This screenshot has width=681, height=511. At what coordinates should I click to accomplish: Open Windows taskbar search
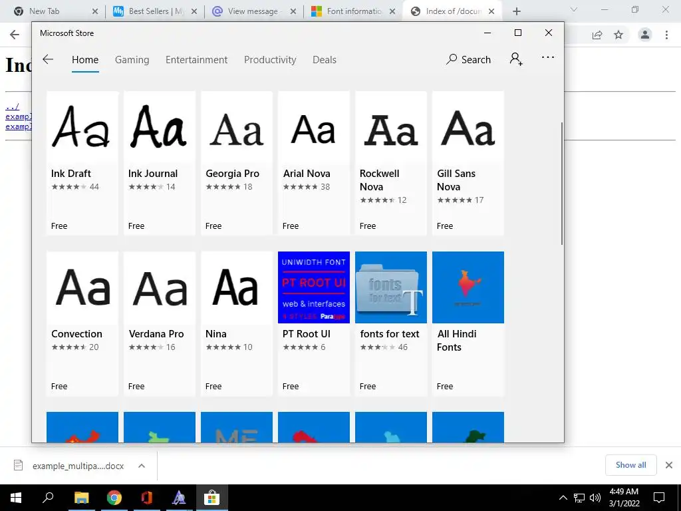(x=48, y=498)
